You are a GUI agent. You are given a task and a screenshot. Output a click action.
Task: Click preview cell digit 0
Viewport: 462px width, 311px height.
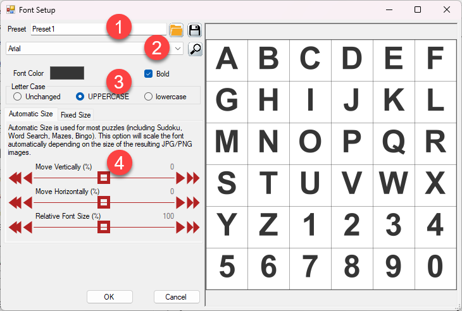click(435, 269)
